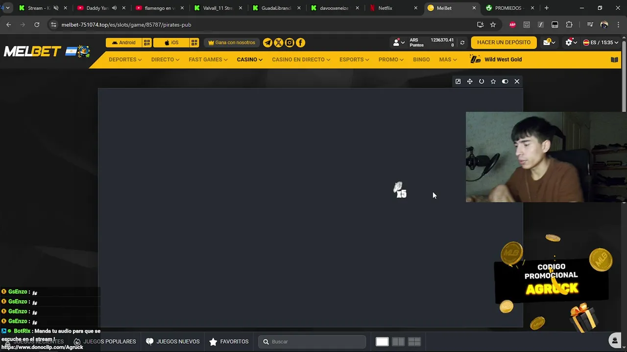627x352 pixels.
Task: Click the Android download button
Action: click(x=123, y=43)
